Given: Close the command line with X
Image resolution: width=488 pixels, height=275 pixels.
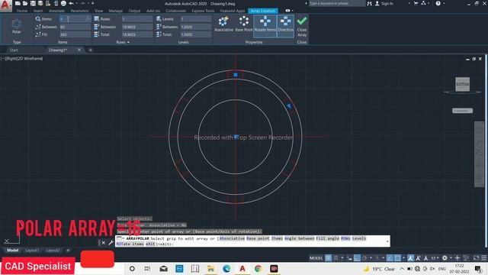Looking at the screenshot, I should pos(104,243).
